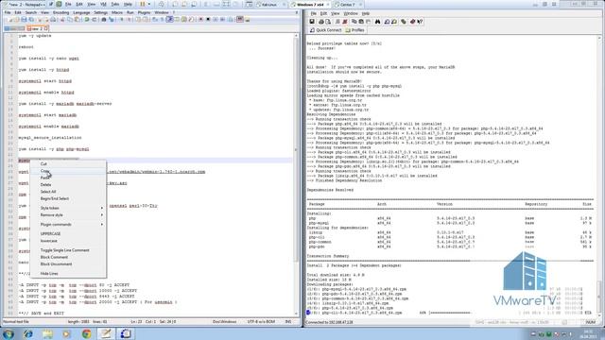
Task: Open the pause button dropdown arrow
Action: pyautogui.click(x=149, y=4)
